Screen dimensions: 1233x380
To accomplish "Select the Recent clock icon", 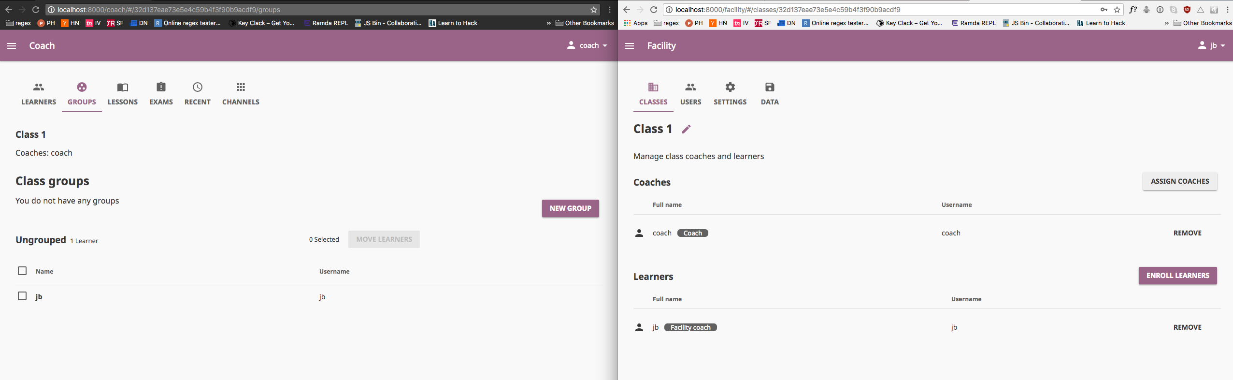I will (198, 87).
